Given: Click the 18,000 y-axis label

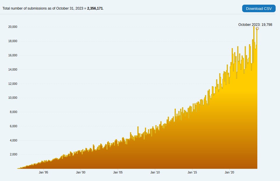Looking at the screenshot, I should pyautogui.click(x=13, y=41).
